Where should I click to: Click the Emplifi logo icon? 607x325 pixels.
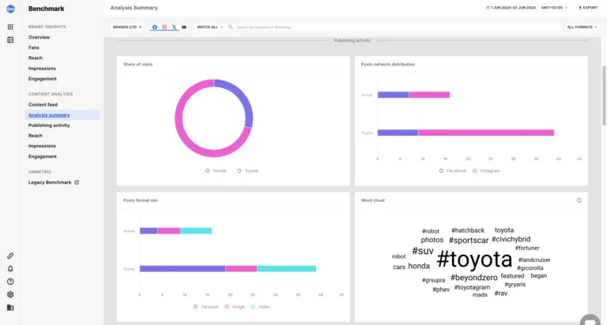coord(10,9)
